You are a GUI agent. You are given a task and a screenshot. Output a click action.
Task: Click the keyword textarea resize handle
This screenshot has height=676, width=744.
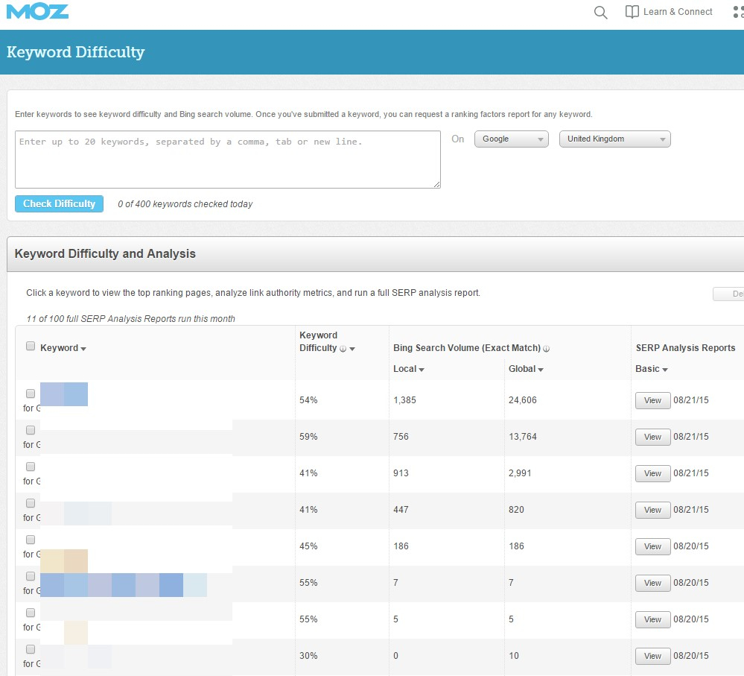[x=436, y=184]
